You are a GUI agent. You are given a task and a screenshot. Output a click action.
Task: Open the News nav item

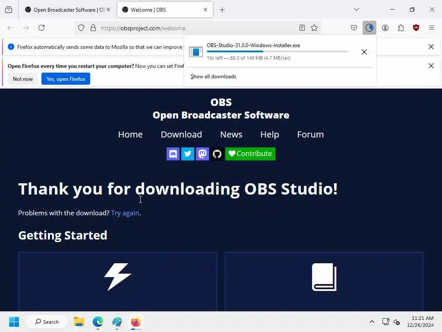(231, 134)
